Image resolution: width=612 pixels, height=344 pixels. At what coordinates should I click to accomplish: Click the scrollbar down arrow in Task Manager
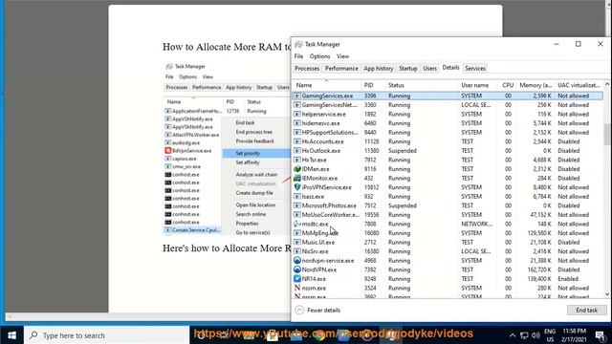[607, 294]
